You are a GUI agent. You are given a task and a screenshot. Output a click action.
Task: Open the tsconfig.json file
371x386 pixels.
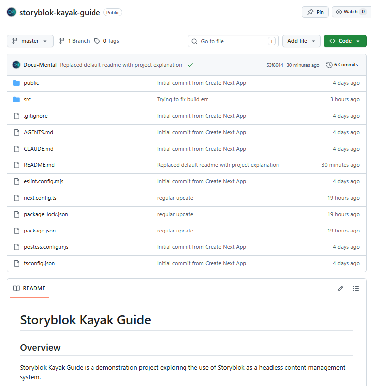(x=39, y=263)
